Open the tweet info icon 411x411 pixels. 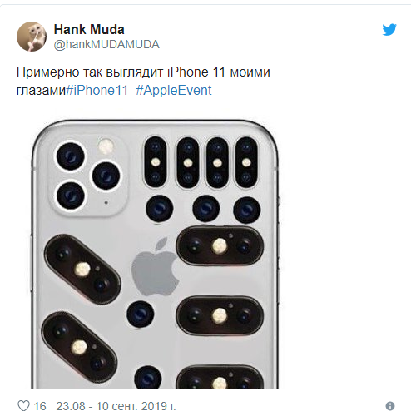(x=390, y=406)
